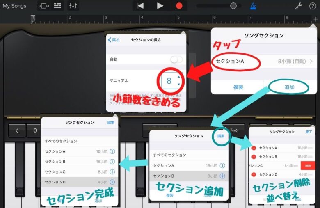The height and width of the screenshot is (208, 320).
Task: Return to My Songs browser
Action: pyautogui.click(x=14, y=6)
